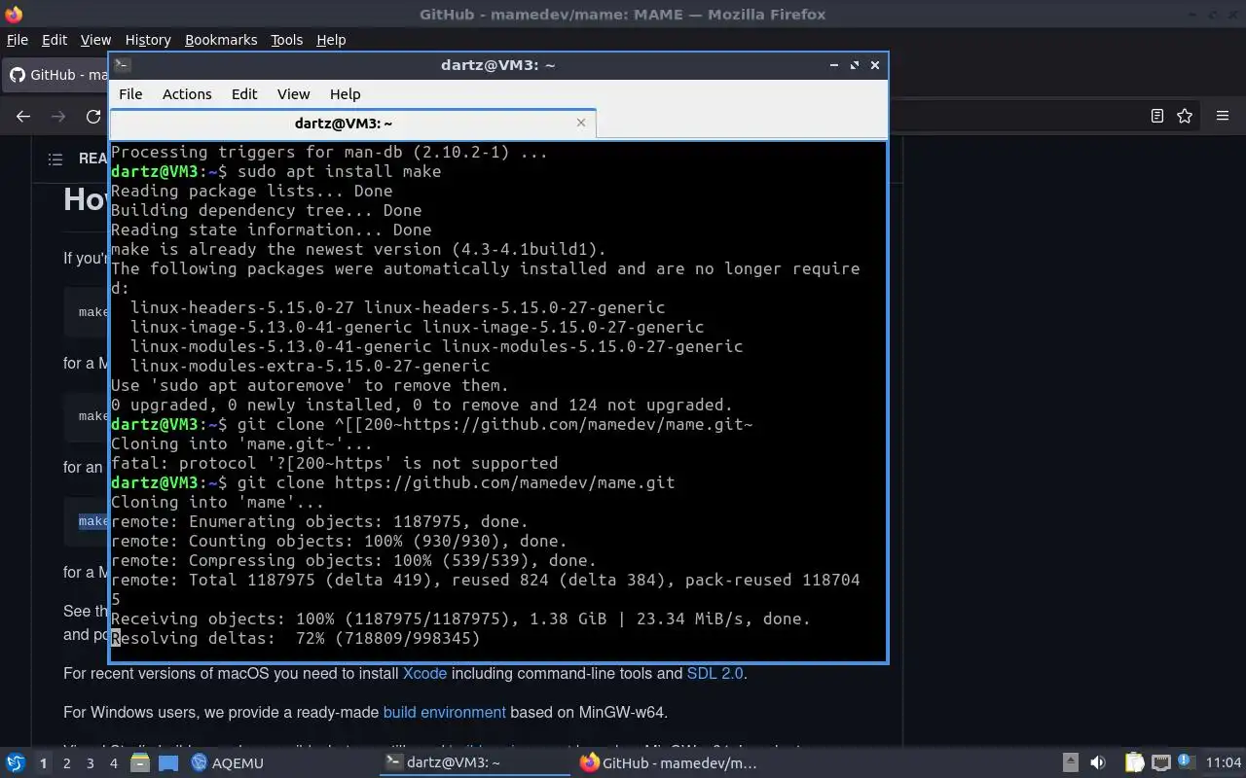Switch to workspace 2

pyautogui.click(x=66, y=763)
